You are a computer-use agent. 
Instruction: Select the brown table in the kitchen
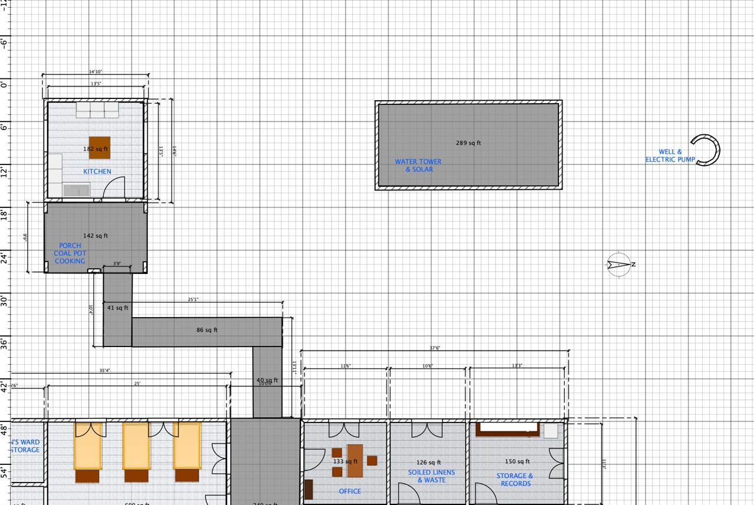click(x=100, y=148)
